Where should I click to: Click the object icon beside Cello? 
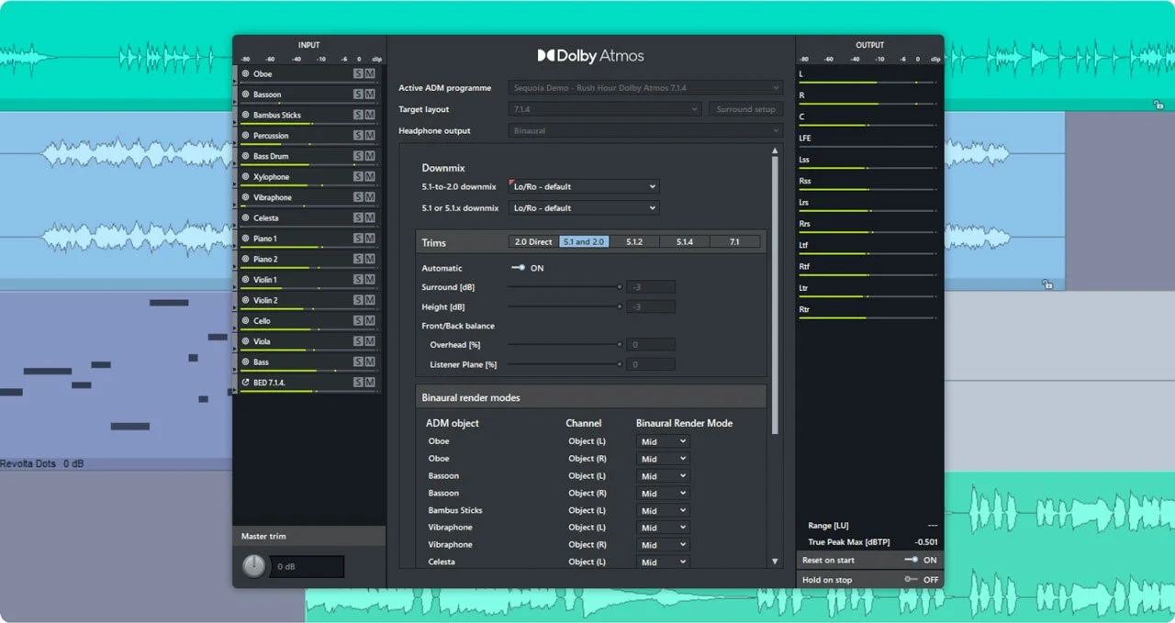point(245,321)
